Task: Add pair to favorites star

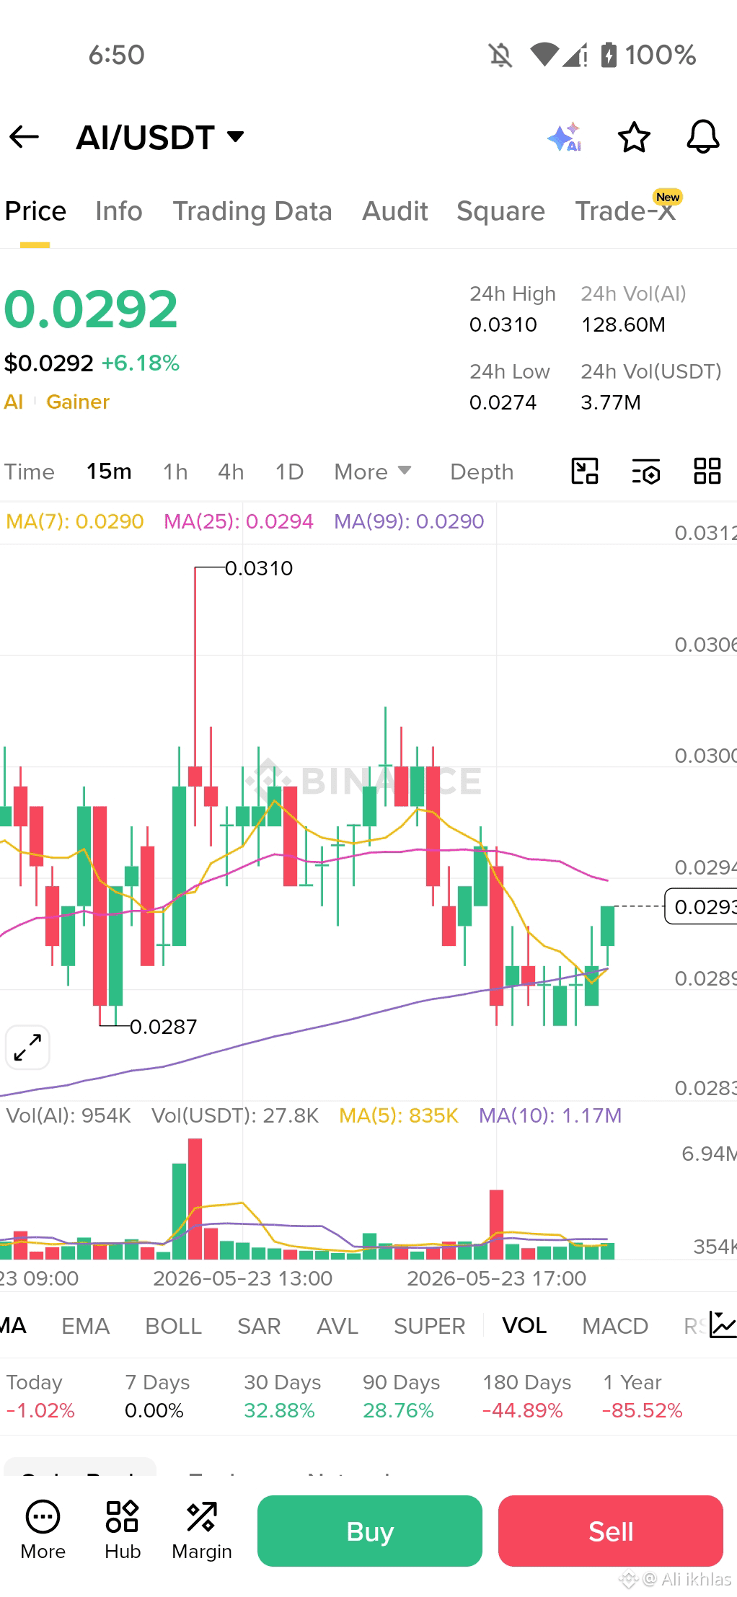Action: (x=634, y=137)
